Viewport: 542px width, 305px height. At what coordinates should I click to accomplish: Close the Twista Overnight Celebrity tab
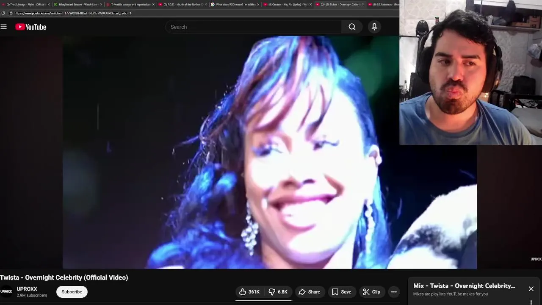tap(363, 4)
